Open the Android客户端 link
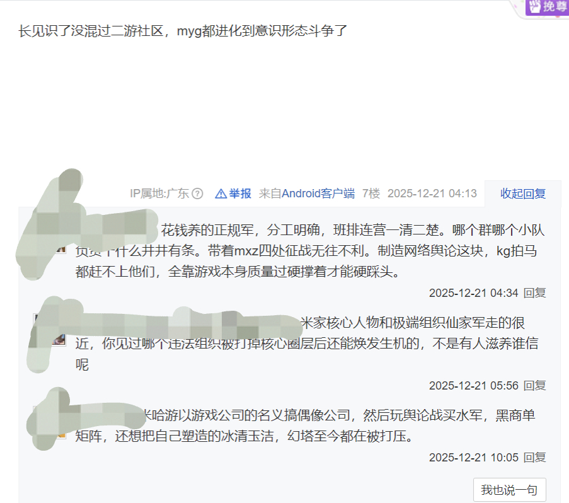 click(x=318, y=194)
